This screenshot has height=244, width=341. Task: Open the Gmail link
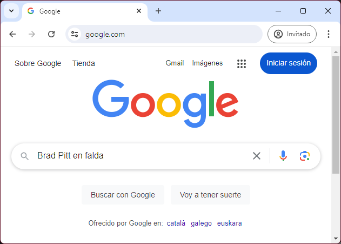pos(175,63)
